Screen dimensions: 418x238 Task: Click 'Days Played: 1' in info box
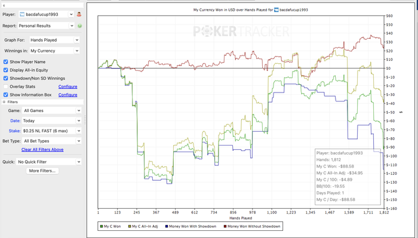[x=330, y=193]
